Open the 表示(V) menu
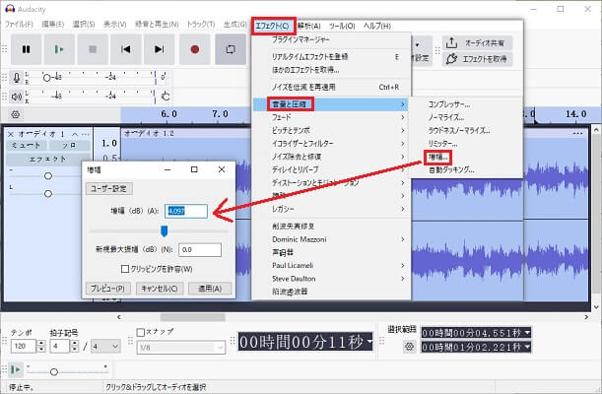This screenshot has width=602, height=394. pos(115,25)
